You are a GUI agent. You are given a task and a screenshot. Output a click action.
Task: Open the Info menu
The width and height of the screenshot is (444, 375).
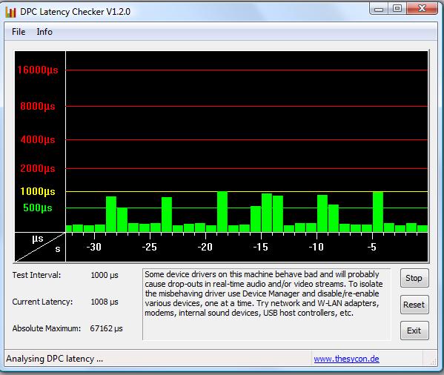pyautogui.click(x=44, y=32)
